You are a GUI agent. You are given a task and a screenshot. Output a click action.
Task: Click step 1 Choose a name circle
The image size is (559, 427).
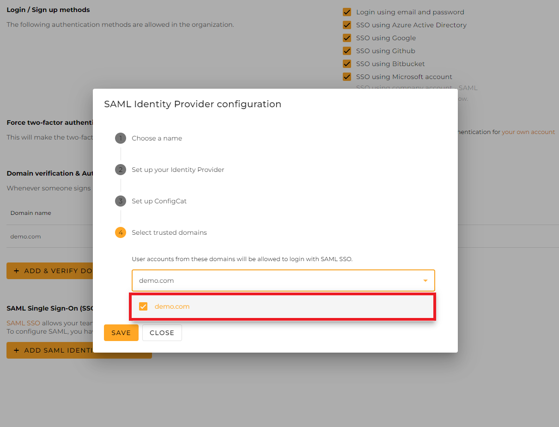121,138
